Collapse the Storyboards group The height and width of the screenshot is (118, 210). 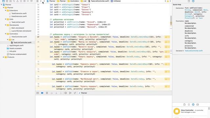tap(6, 25)
